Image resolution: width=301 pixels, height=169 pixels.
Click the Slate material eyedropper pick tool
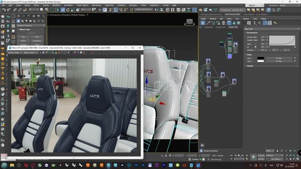208,23
